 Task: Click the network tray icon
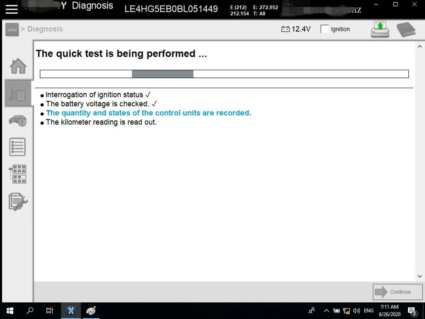click(x=346, y=311)
